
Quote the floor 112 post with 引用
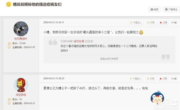(x=151, y=79)
